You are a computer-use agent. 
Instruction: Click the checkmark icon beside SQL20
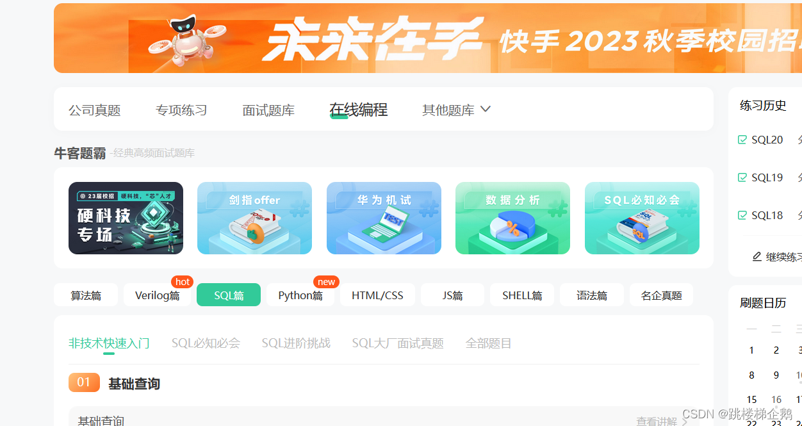pos(742,140)
